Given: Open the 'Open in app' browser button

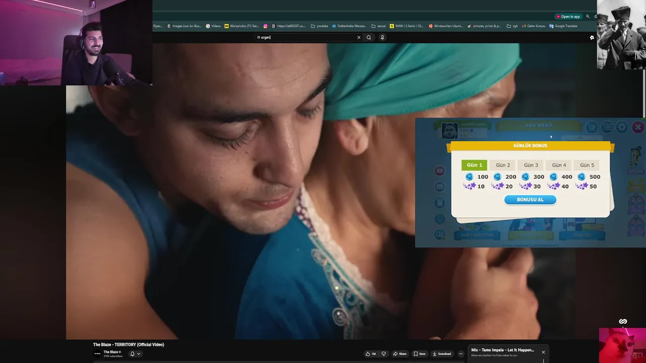Looking at the screenshot, I should (568, 17).
